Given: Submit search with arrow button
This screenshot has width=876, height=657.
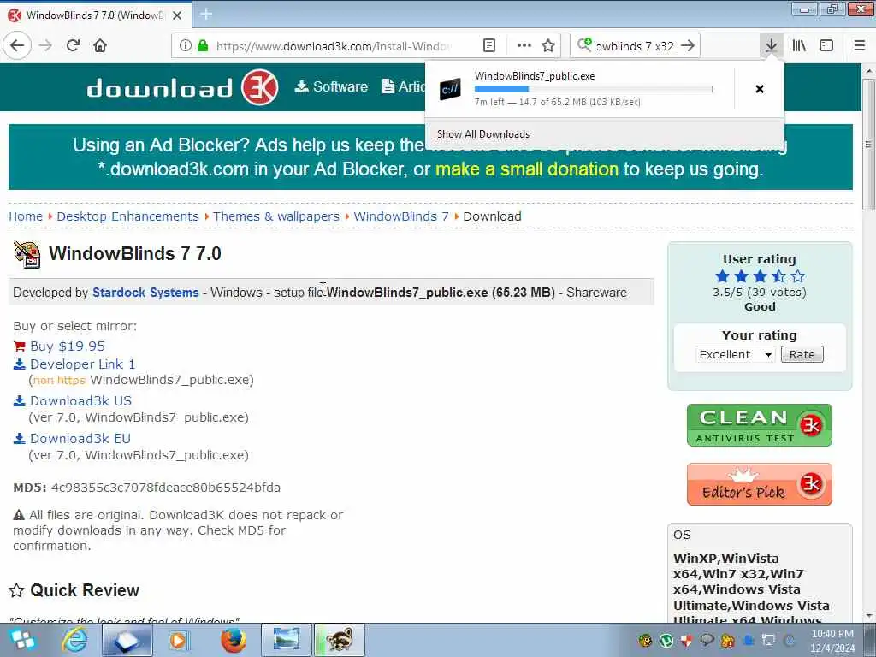Looking at the screenshot, I should 689,46.
